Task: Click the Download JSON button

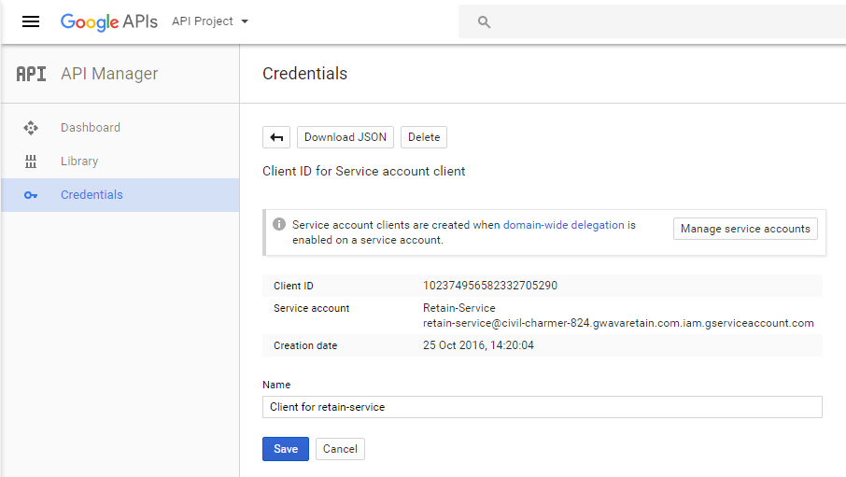Action: 345,137
